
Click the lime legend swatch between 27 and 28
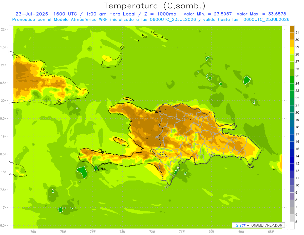292,58
